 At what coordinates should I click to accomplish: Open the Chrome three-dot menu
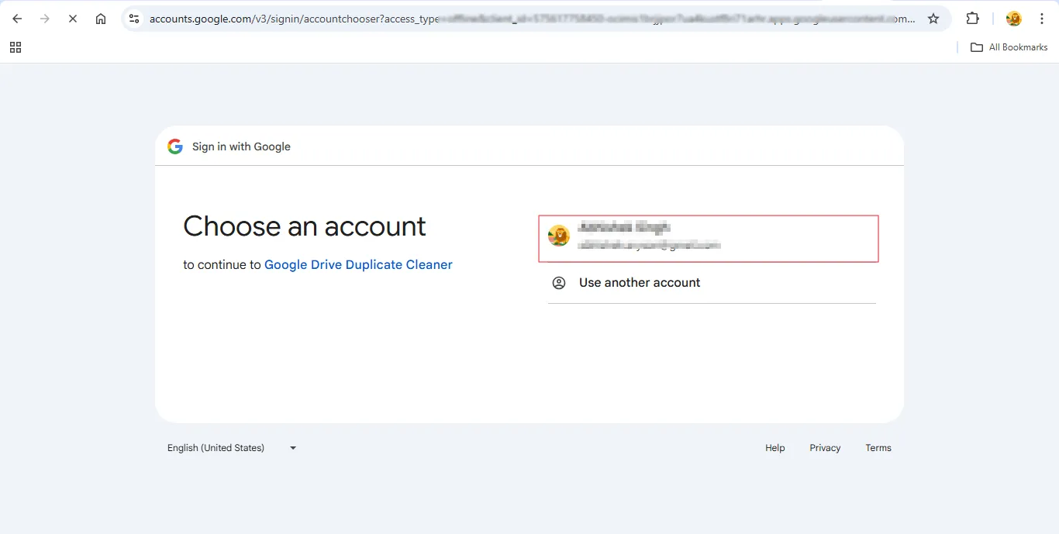click(1042, 19)
